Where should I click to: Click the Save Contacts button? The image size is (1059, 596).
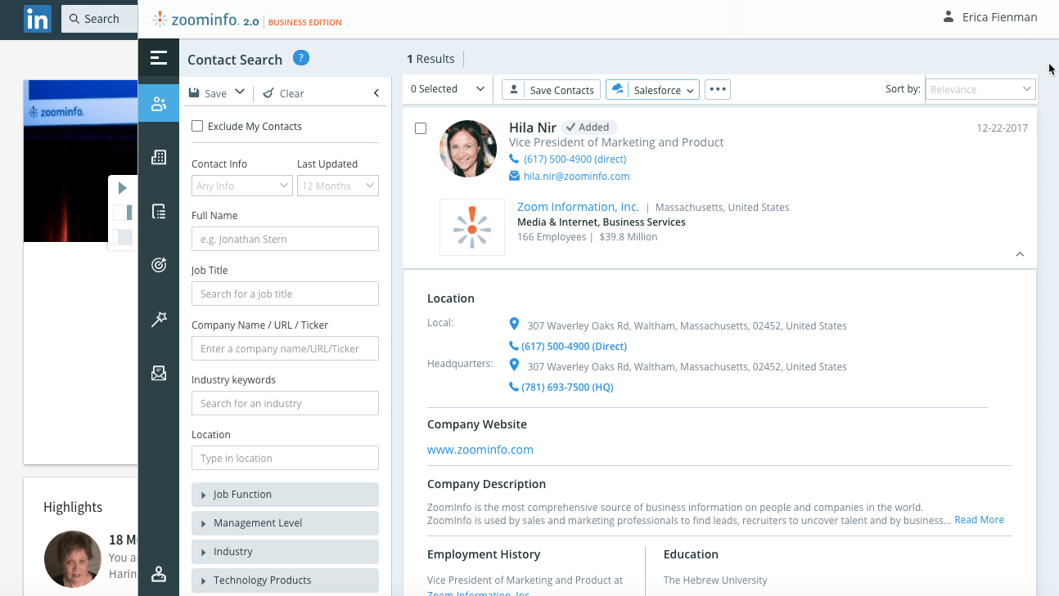click(x=551, y=90)
